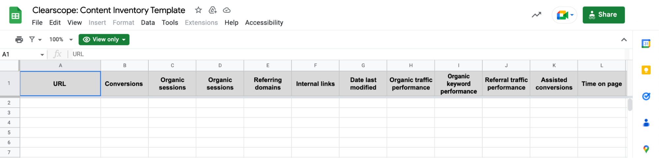Open the View only mode dropdown
Screen dimensions: 659x158
pos(104,39)
